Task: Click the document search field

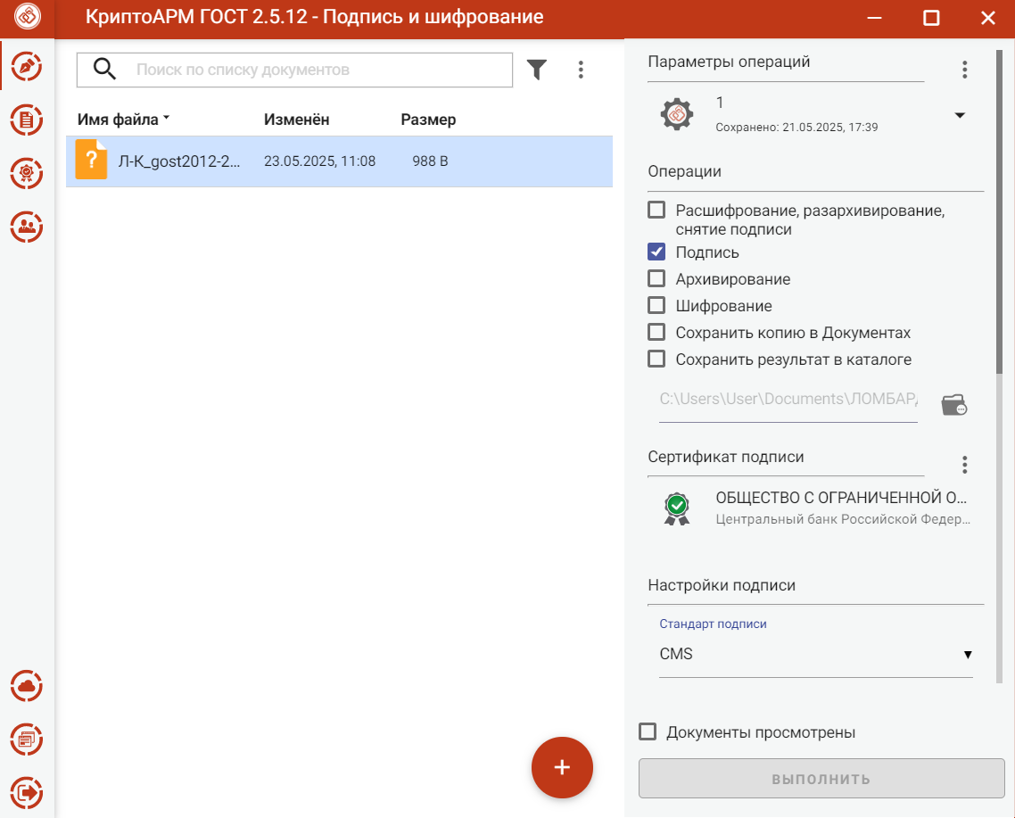Action: pos(294,70)
